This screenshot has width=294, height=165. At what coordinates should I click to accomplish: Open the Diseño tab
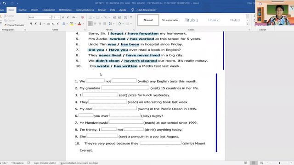click(34, 10)
